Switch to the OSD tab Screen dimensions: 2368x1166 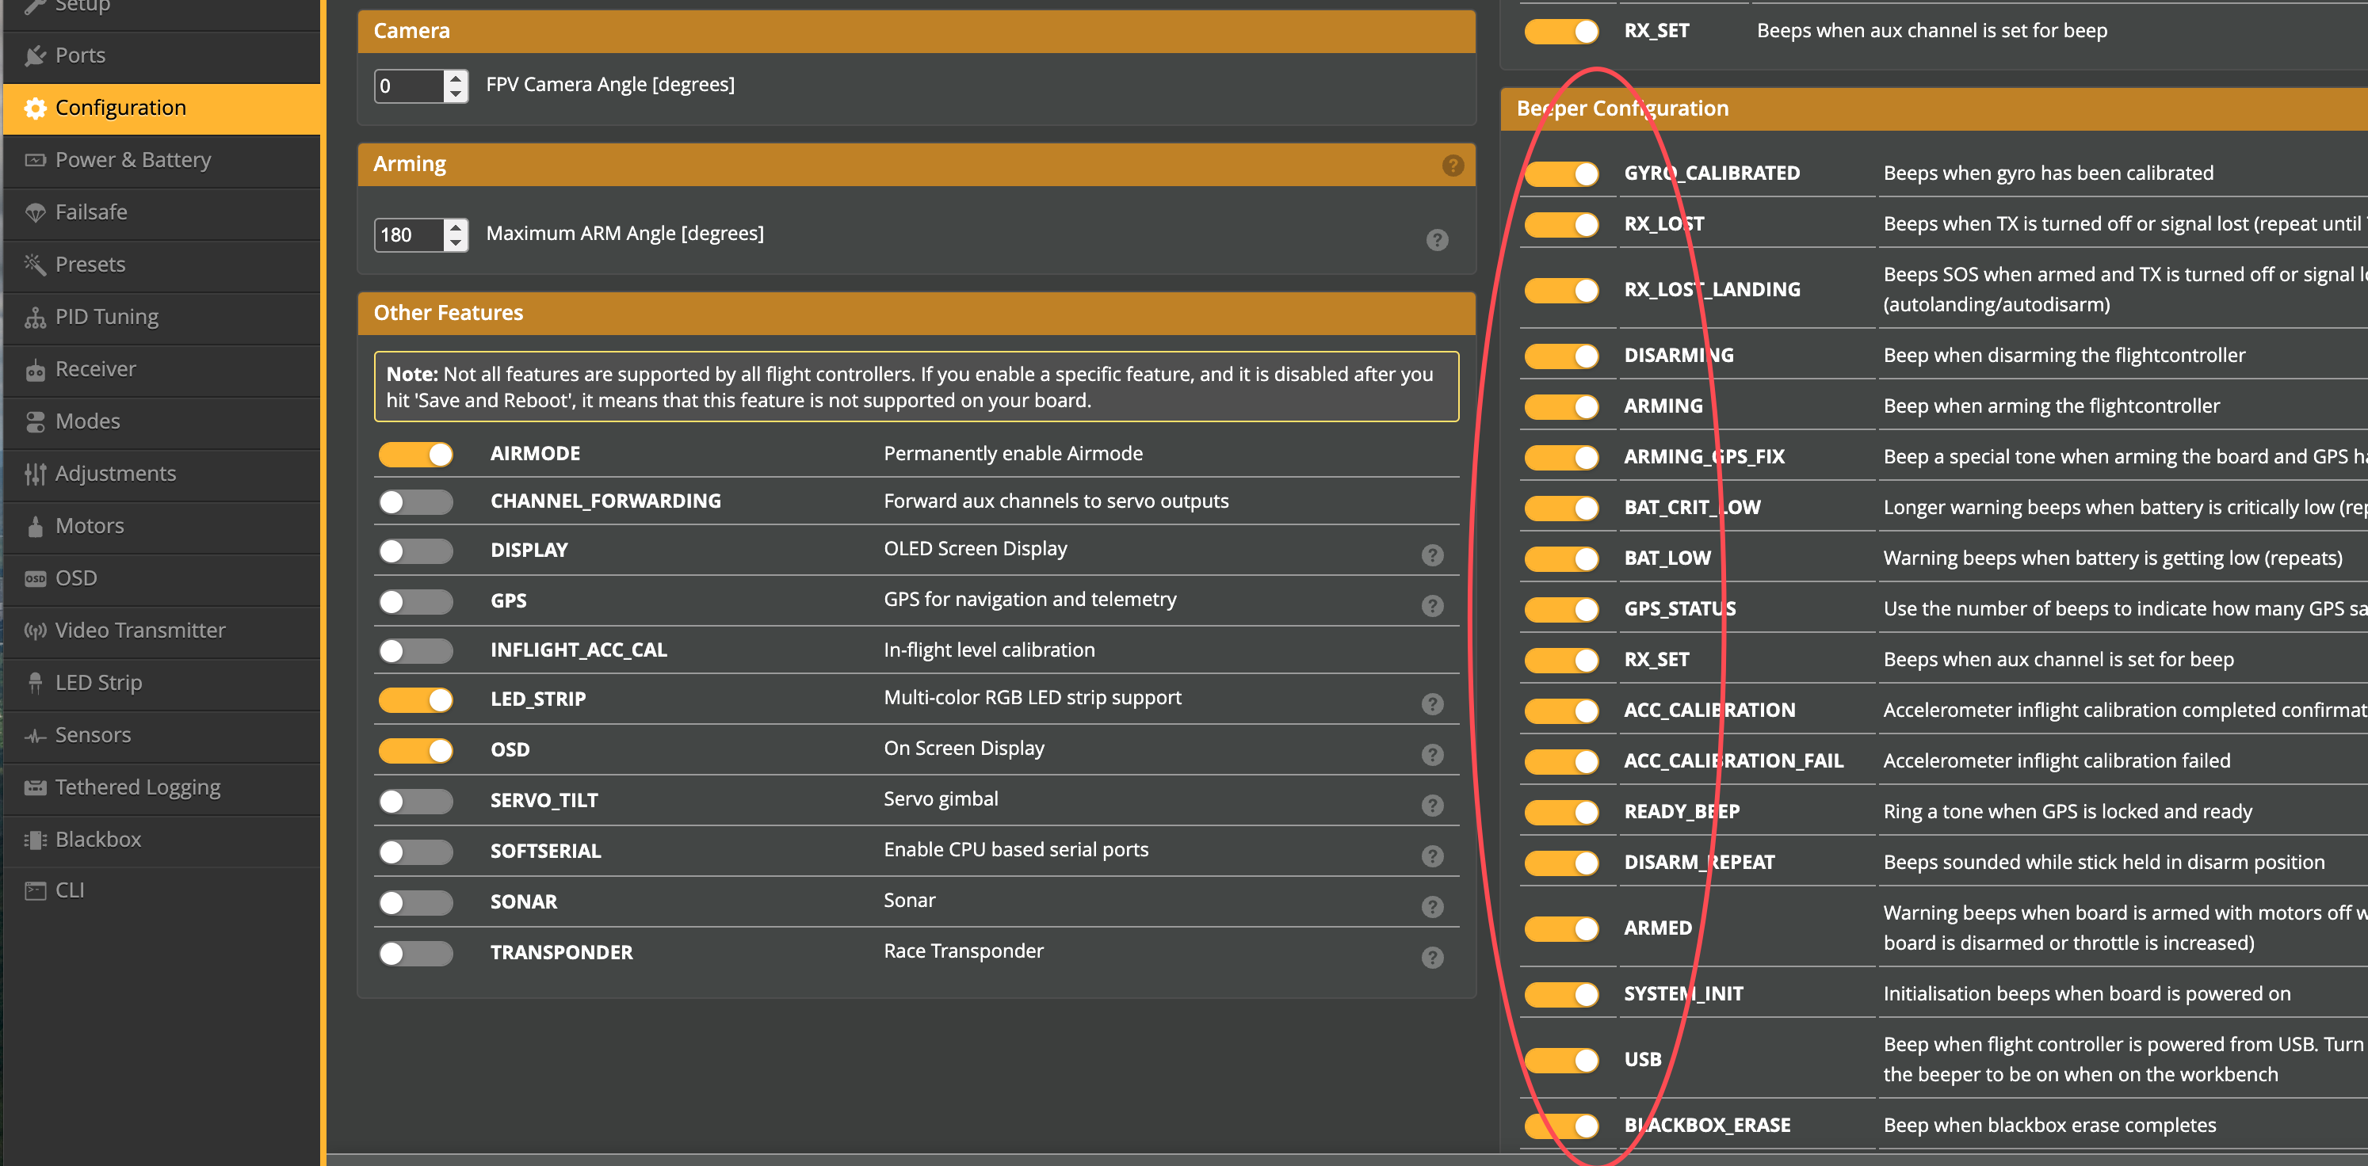[75, 579]
